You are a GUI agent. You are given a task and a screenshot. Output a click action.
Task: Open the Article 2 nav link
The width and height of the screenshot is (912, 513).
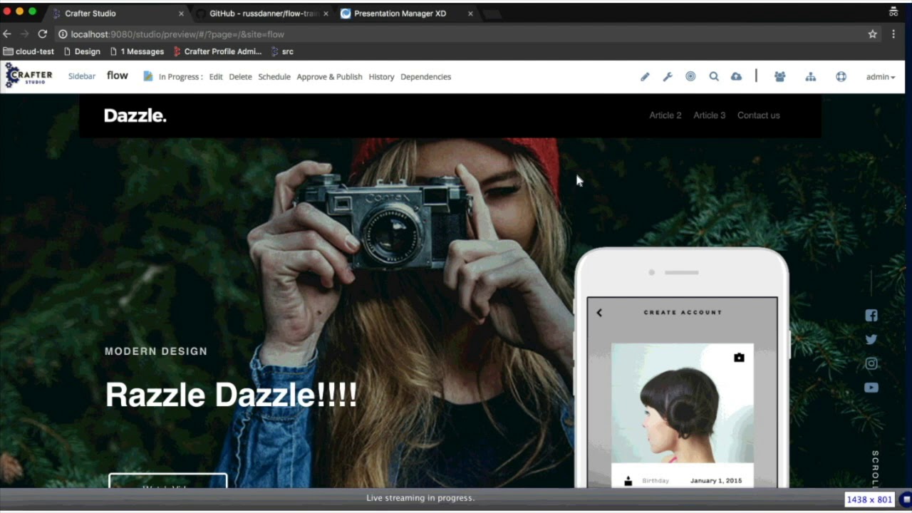pyautogui.click(x=665, y=115)
